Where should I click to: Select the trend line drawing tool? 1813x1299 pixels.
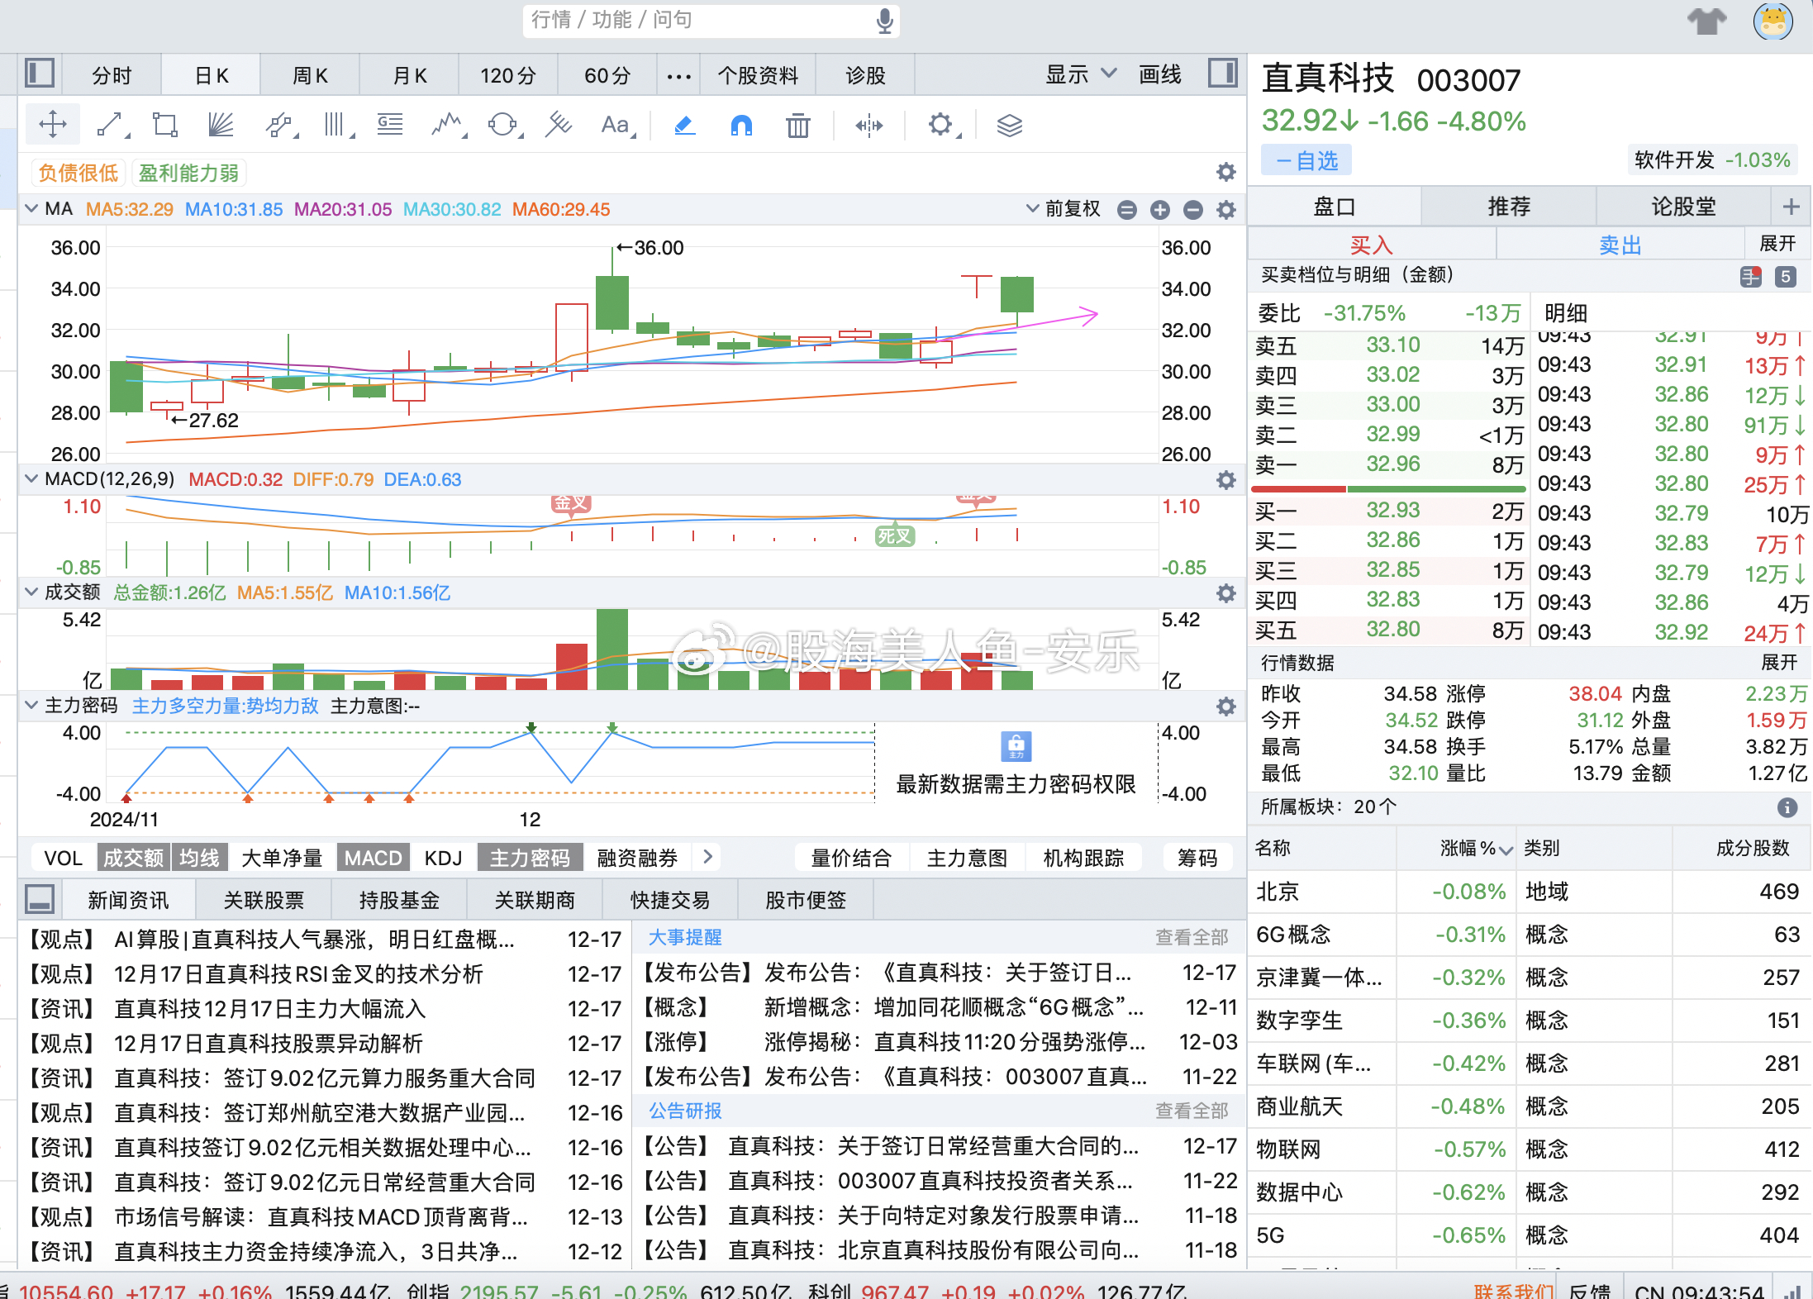(111, 125)
